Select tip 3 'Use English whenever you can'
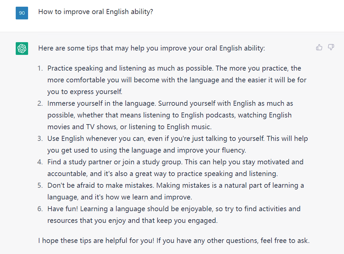This screenshot has height=254, width=344. [x=178, y=144]
